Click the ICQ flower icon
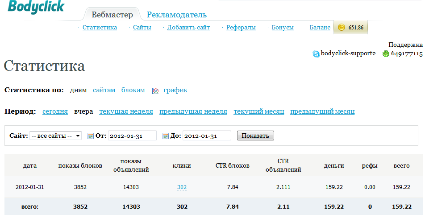 (386, 54)
